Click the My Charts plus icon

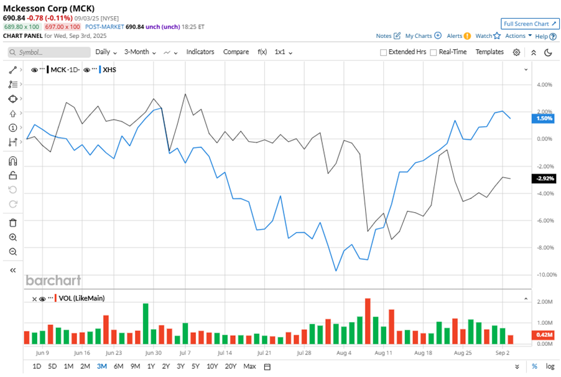438,35
